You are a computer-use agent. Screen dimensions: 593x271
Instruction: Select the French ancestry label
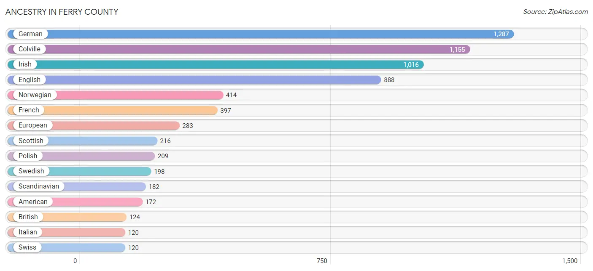pos(29,110)
